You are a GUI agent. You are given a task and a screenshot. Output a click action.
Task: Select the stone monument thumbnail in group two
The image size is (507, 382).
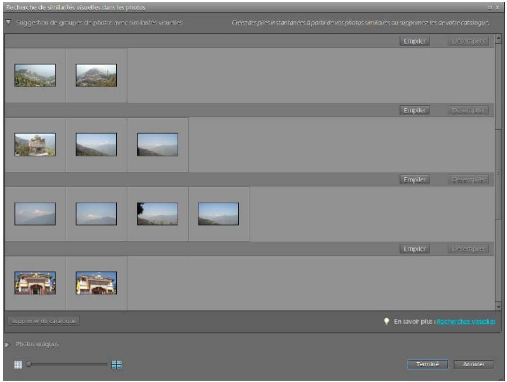coord(35,144)
